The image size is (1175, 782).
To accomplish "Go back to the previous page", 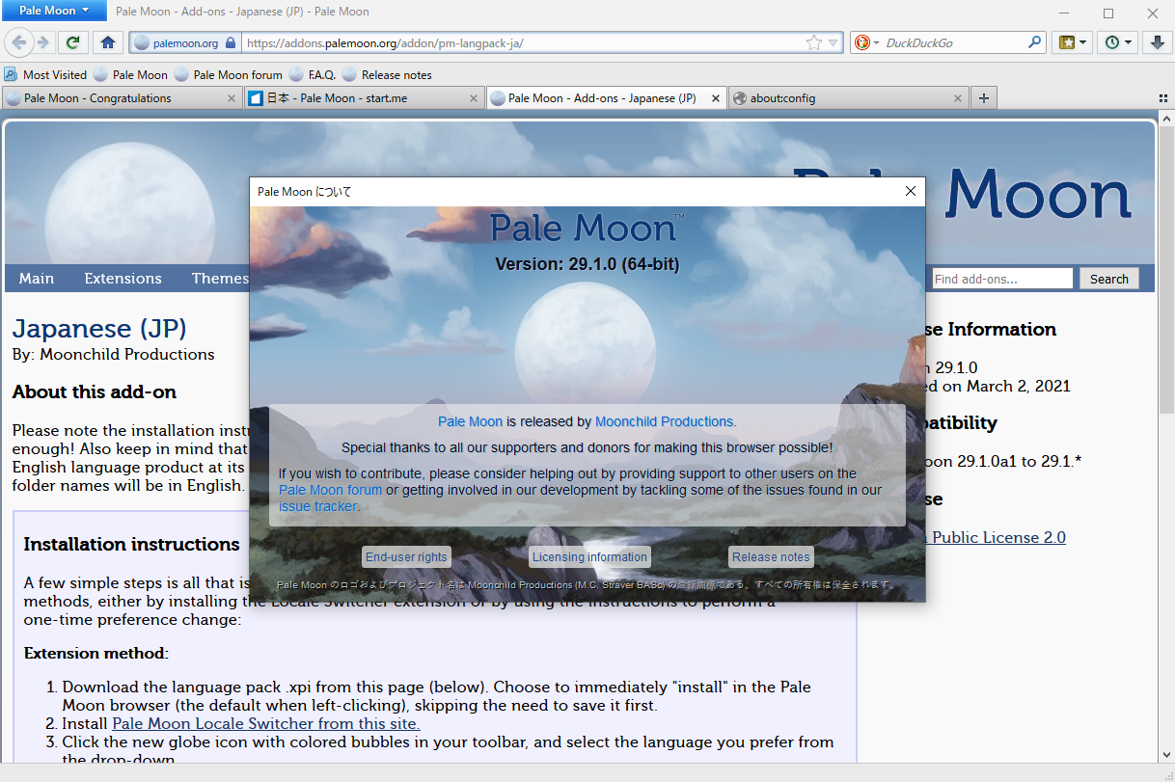I will pyautogui.click(x=19, y=42).
